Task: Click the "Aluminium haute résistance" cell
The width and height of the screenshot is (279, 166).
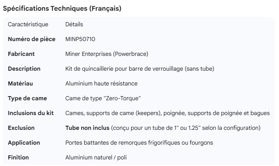Action: pyautogui.click(x=102, y=83)
